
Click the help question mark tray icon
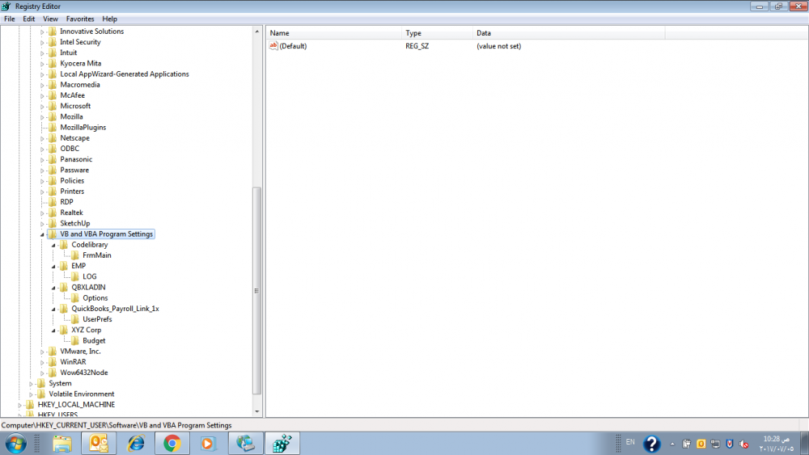click(x=651, y=444)
